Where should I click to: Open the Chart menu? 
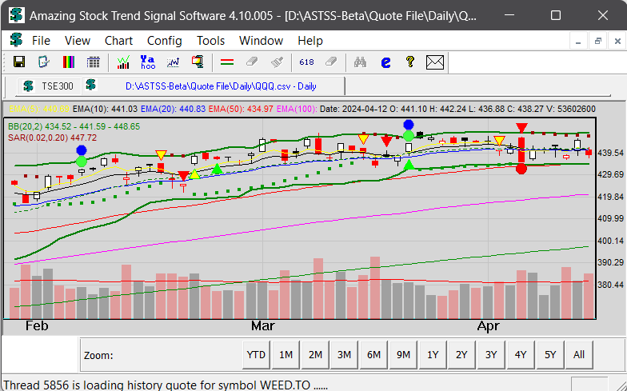[118, 41]
